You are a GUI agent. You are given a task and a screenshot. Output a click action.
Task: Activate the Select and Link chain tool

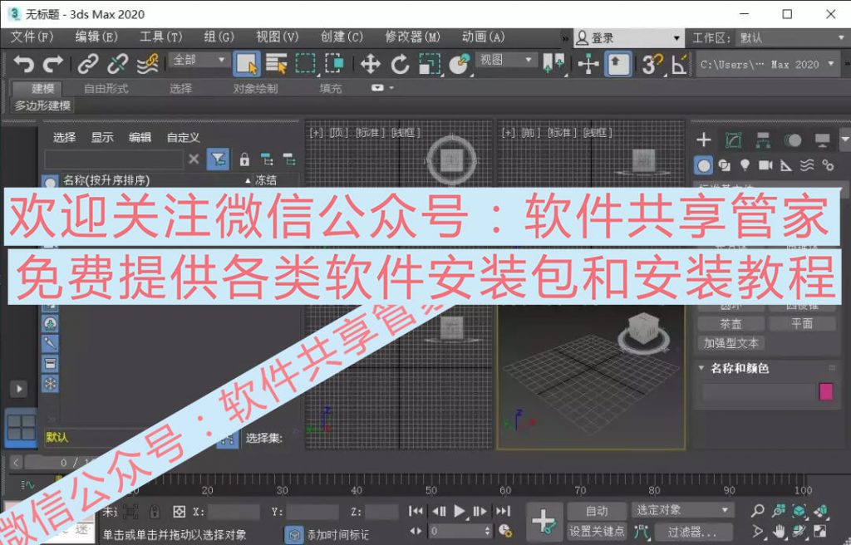[x=88, y=64]
